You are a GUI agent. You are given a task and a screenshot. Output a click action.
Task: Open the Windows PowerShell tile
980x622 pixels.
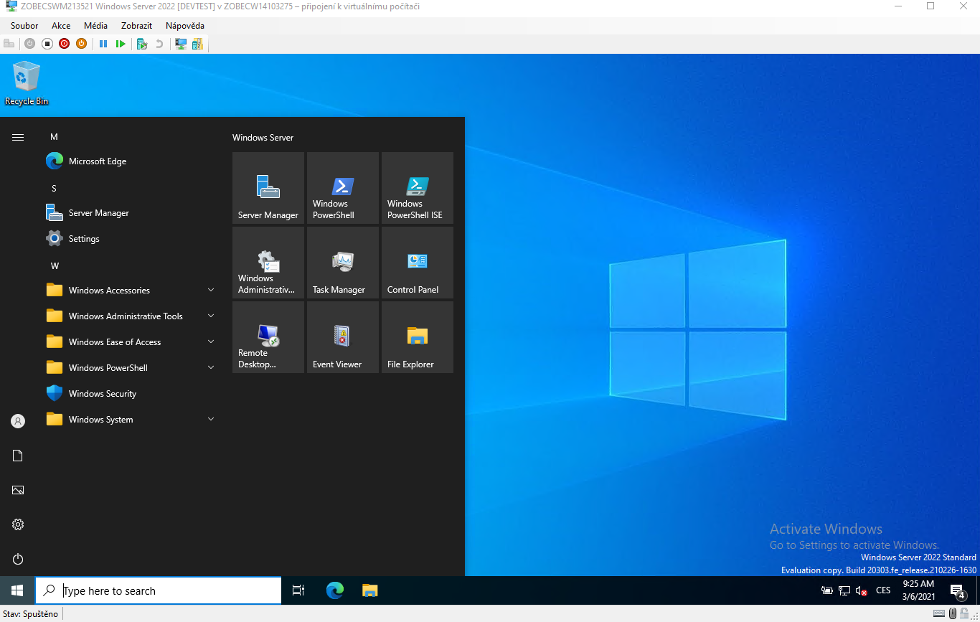coord(343,188)
